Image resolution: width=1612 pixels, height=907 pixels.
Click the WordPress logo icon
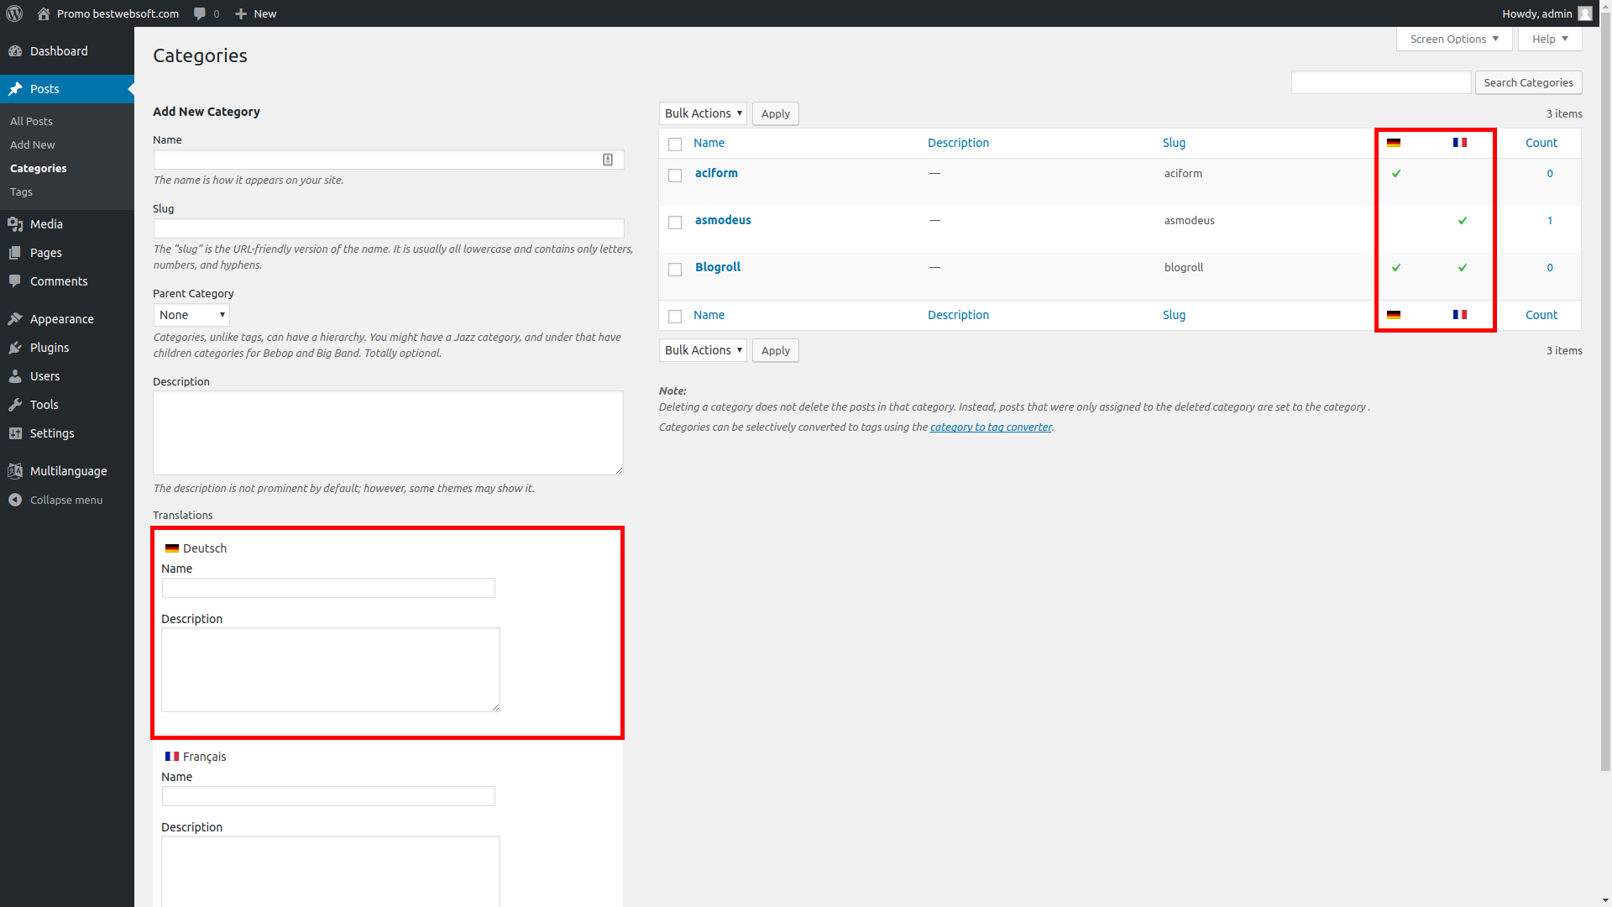tap(14, 13)
